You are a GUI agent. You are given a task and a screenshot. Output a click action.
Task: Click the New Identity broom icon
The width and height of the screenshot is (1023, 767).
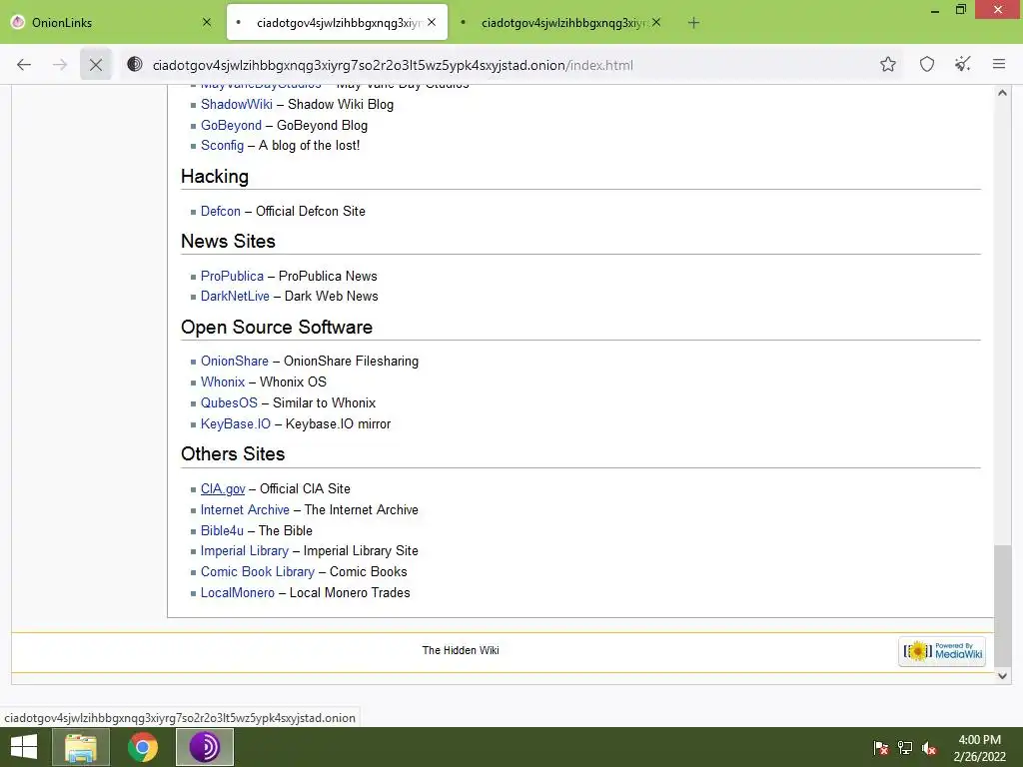[x=962, y=64]
